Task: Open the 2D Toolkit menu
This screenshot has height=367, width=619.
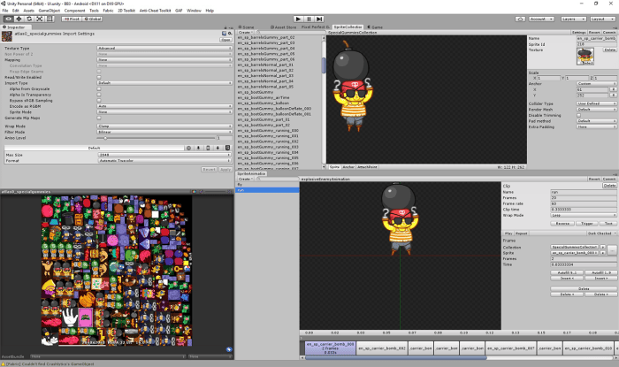Action: point(126,11)
